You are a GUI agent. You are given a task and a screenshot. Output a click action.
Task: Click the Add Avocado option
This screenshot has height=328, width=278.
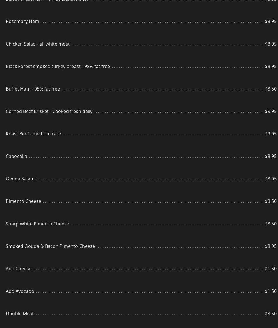pos(20,291)
